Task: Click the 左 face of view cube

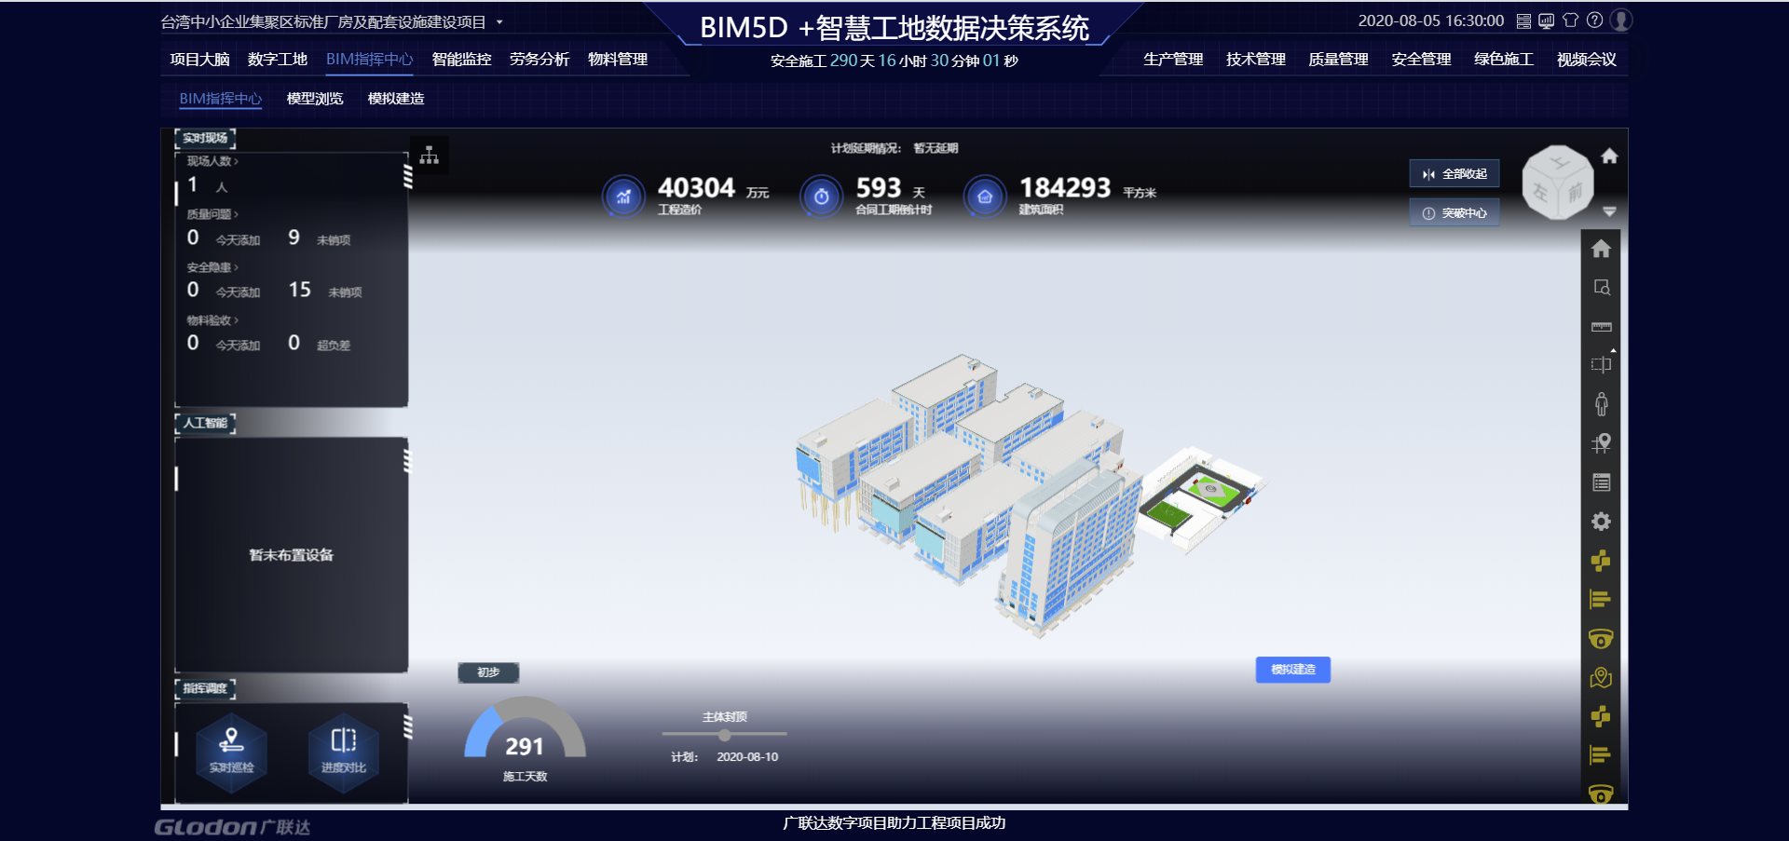Action: (x=1540, y=193)
